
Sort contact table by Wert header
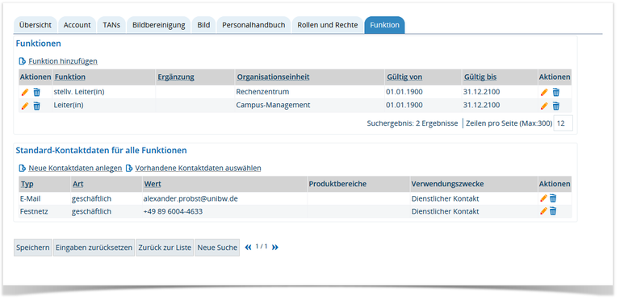[153, 184]
